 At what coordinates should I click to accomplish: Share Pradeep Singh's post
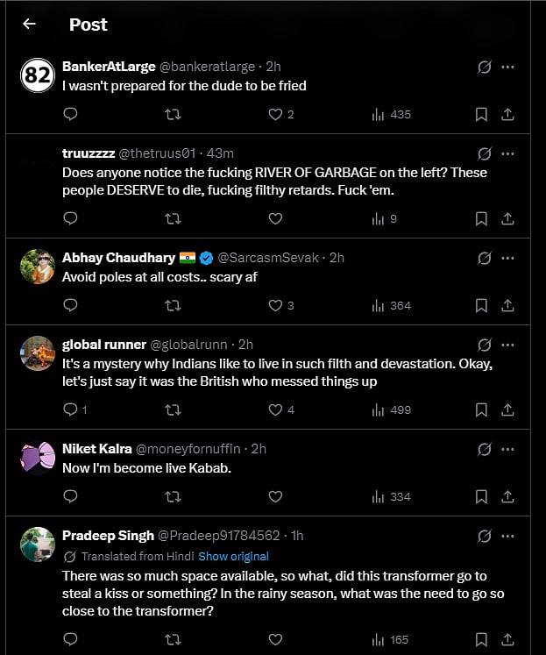[x=507, y=640]
